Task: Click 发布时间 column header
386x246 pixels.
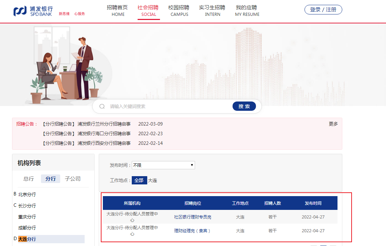Action: [x=313, y=203]
